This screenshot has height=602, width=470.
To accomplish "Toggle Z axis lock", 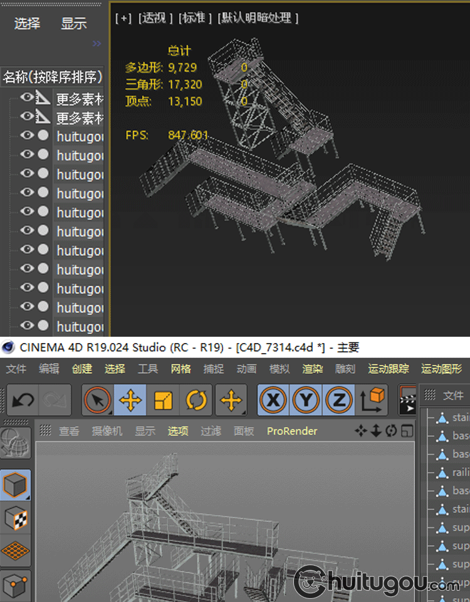I will (338, 400).
